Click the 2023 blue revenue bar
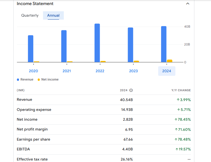Screen dimensions: 211x162 131,45
